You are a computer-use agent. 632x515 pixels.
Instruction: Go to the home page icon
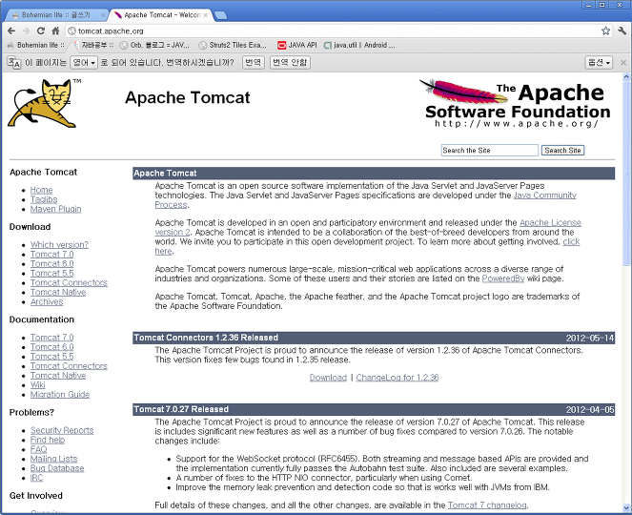(x=55, y=31)
